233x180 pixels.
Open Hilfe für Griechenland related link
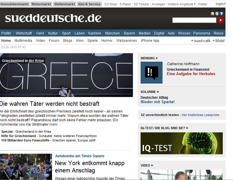coord(49,136)
